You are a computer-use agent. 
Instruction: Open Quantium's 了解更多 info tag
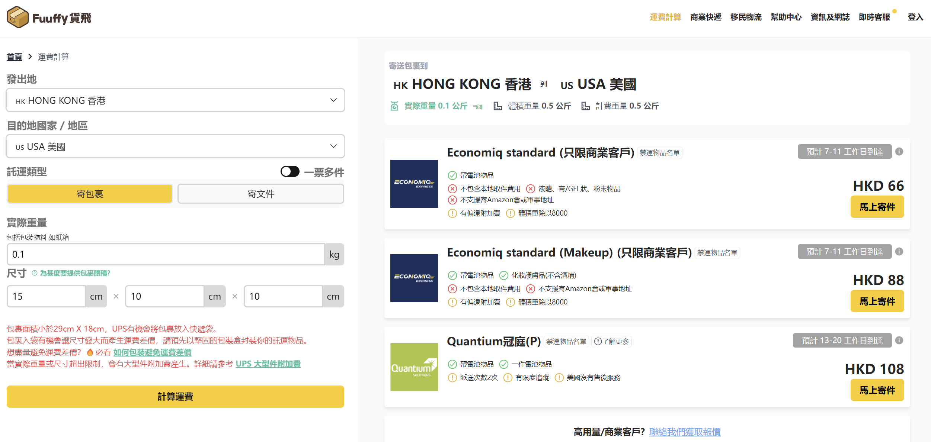pos(611,341)
